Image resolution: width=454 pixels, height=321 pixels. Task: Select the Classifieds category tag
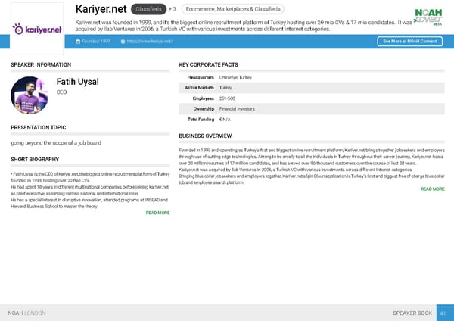(x=150, y=9)
